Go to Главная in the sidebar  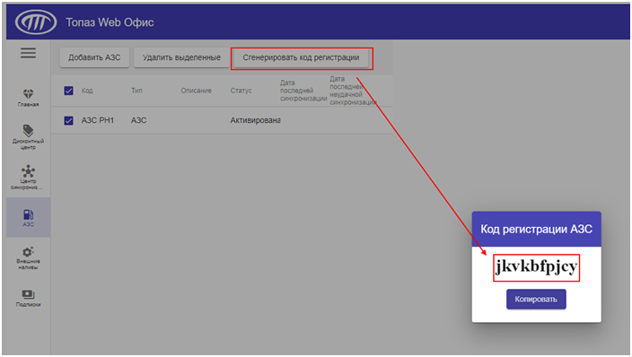click(28, 98)
